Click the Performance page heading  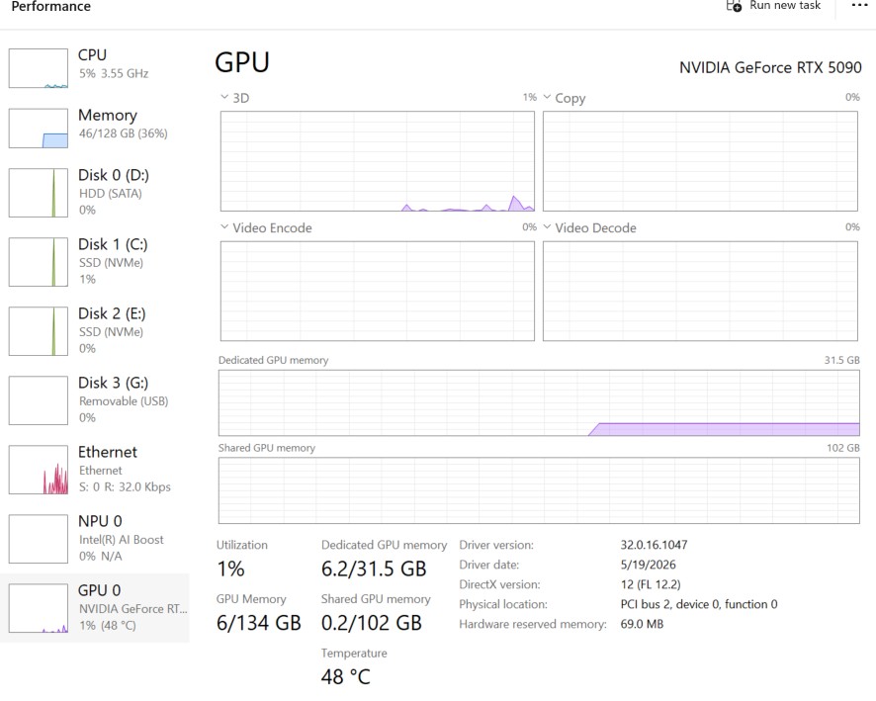50,6
